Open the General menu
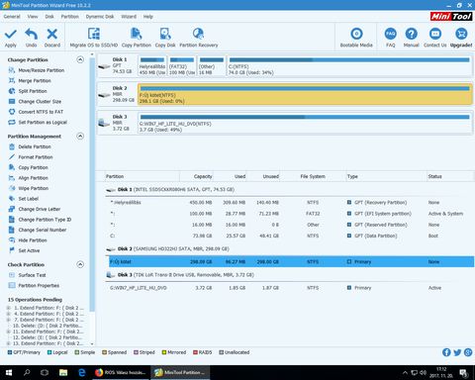Image resolution: width=475 pixels, height=380 pixels. pos(12,17)
